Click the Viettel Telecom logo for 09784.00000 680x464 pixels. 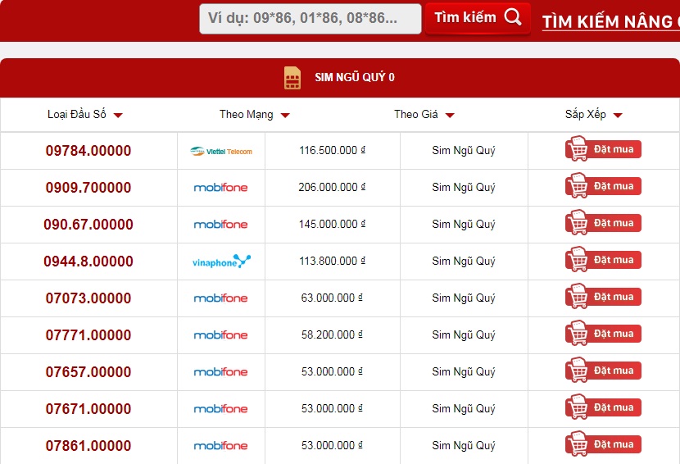tap(221, 151)
